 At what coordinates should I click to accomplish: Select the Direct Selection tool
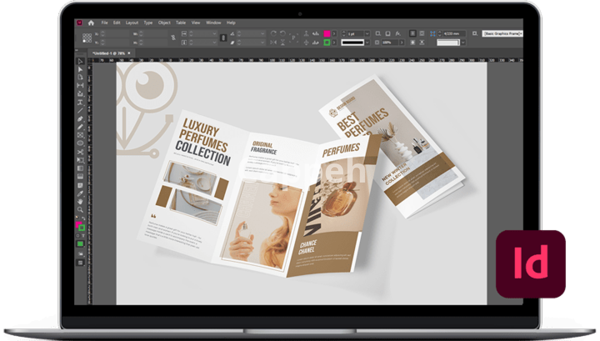80,69
